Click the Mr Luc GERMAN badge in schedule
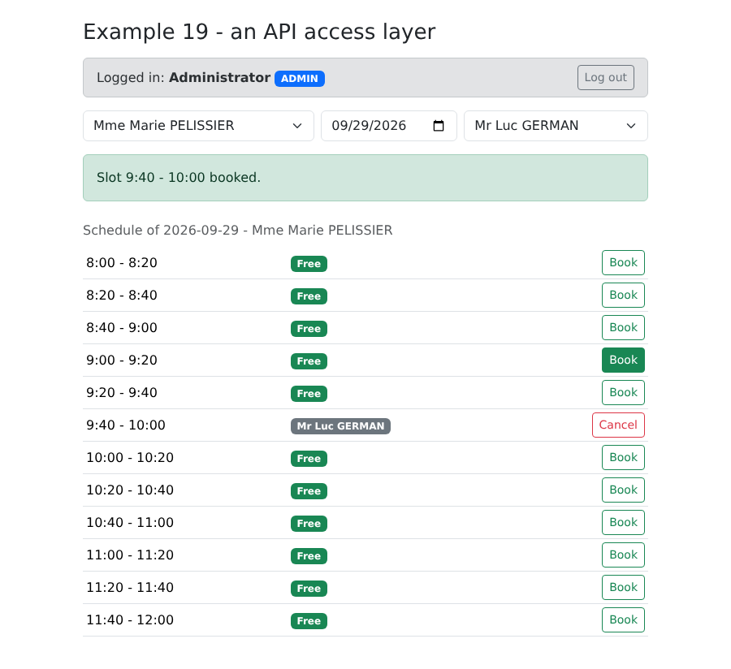The image size is (731, 669). click(340, 425)
